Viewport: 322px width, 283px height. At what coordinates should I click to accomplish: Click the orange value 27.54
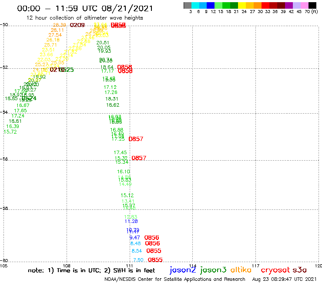point(55,35)
